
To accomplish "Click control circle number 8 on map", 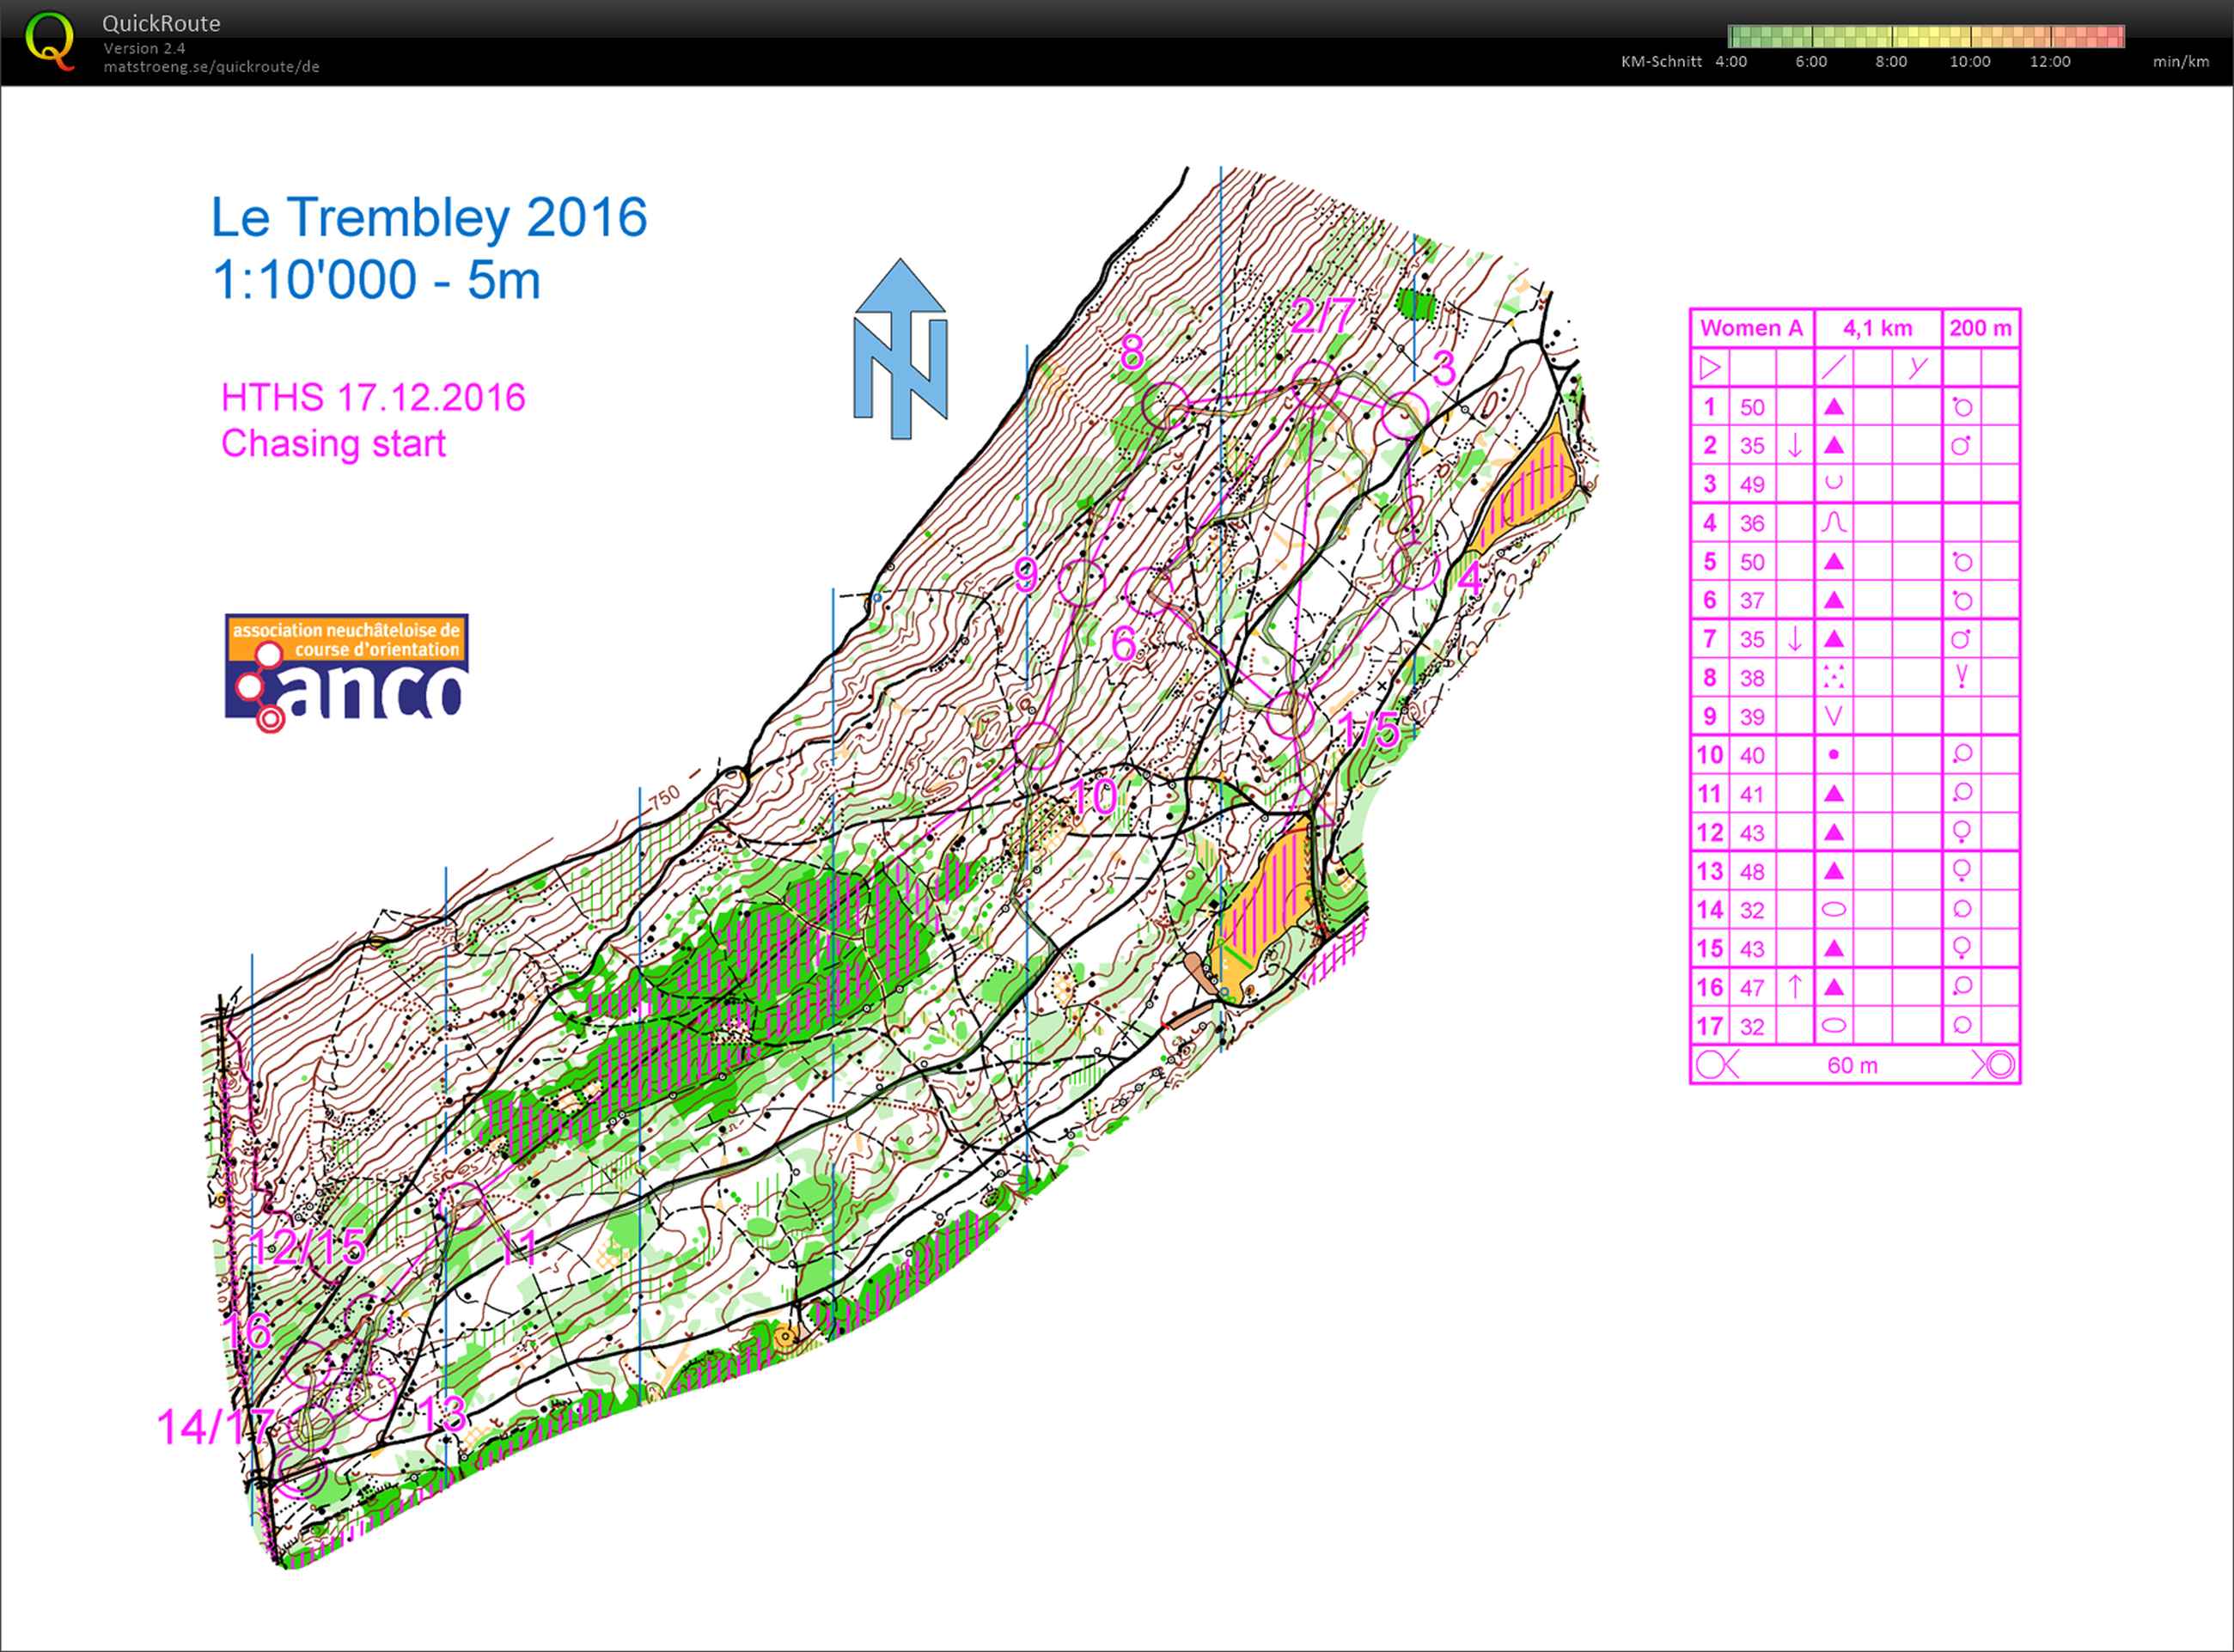I will click(1166, 406).
